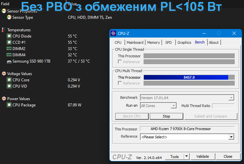Click the 37 °C / 53 °C SSD value
244x164 pixels.
79,61
